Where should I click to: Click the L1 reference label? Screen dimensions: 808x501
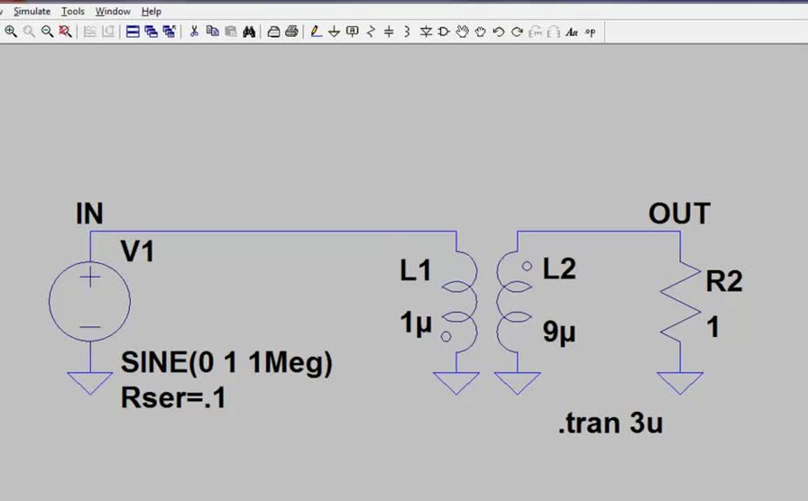pos(415,270)
